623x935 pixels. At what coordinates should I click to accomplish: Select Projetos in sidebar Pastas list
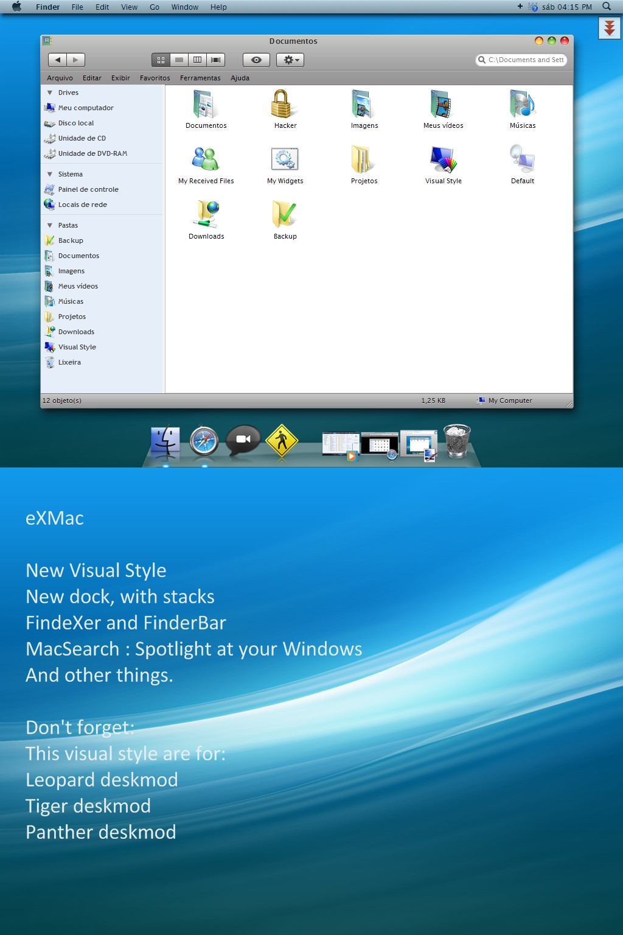coord(65,317)
